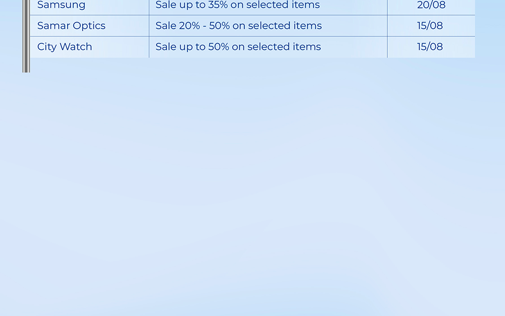Select the Sale 20% - 50% offer text
The width and height of the screenshot is (505, 316).
[238, 26]
